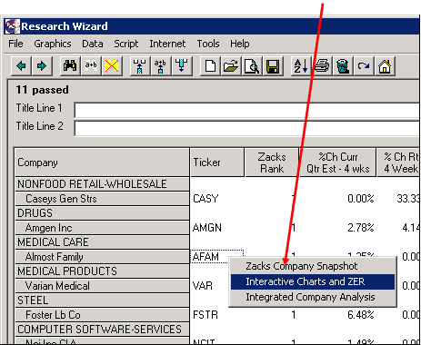The image size is (421, 345).
Task: Click the Zacks Rank column header
Action: (x=272, y=163)
